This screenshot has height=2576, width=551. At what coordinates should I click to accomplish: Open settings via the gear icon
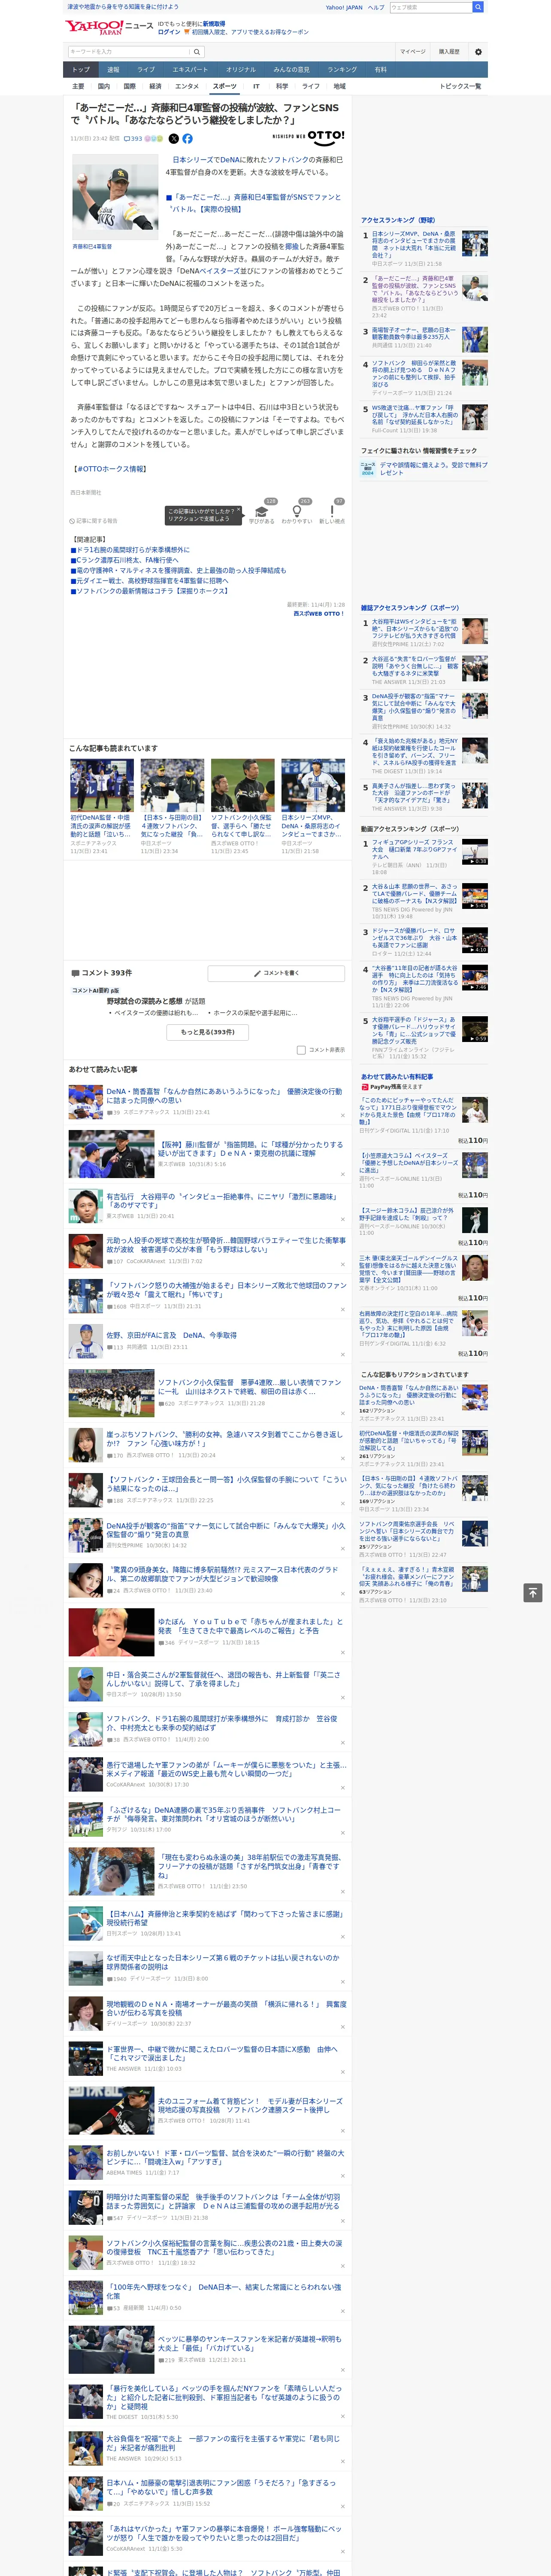pos(478,51)
